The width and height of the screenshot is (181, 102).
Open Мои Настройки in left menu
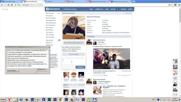(50, 37)
